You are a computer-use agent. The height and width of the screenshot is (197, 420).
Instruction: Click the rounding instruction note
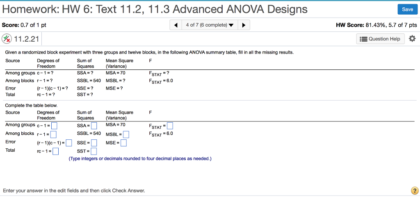pyautogui.click(x=140, y=159)
